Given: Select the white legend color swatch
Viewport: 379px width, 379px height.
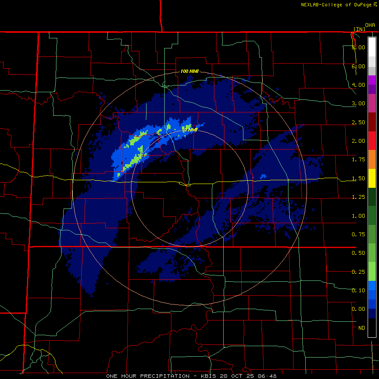Looking at the screenshot, I should 372,47.
